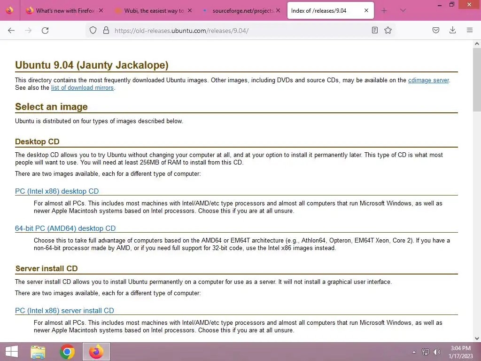
Task: Open the cdimage server link
Action: point(428,80)
